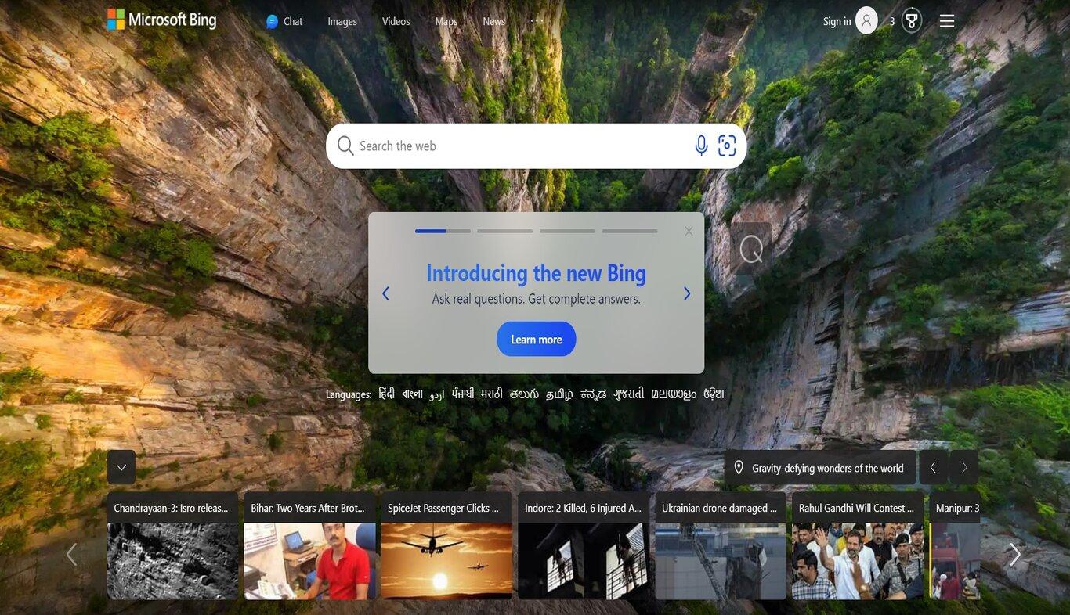Open News from the top navigation
This screenshot has width=1070, height=615.
(494, 21)
